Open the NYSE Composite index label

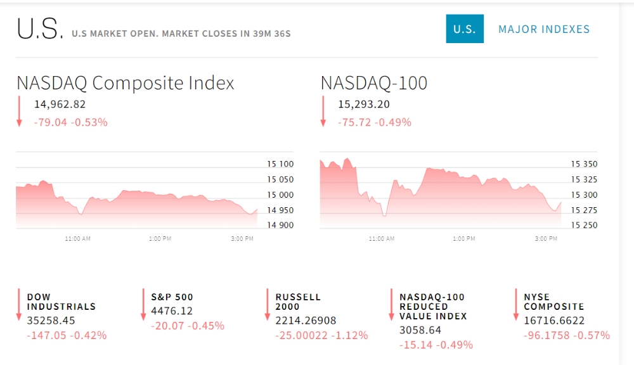click(x=553, y=302)
